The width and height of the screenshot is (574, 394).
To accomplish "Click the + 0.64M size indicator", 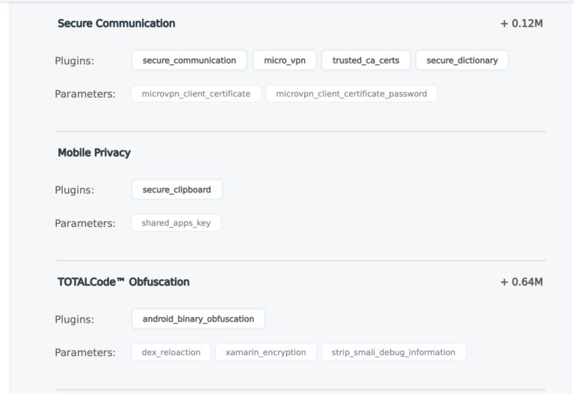I will 522,282.
